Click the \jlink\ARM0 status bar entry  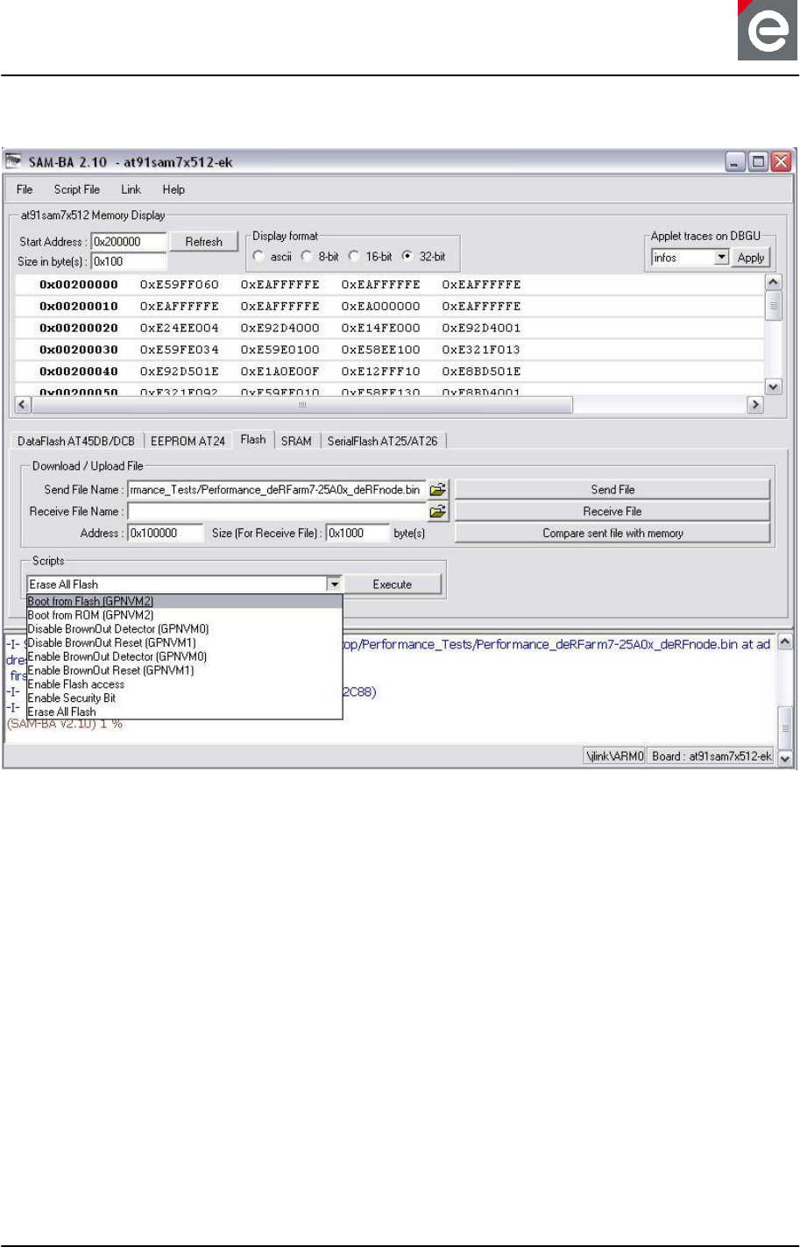tap(615, 756)
